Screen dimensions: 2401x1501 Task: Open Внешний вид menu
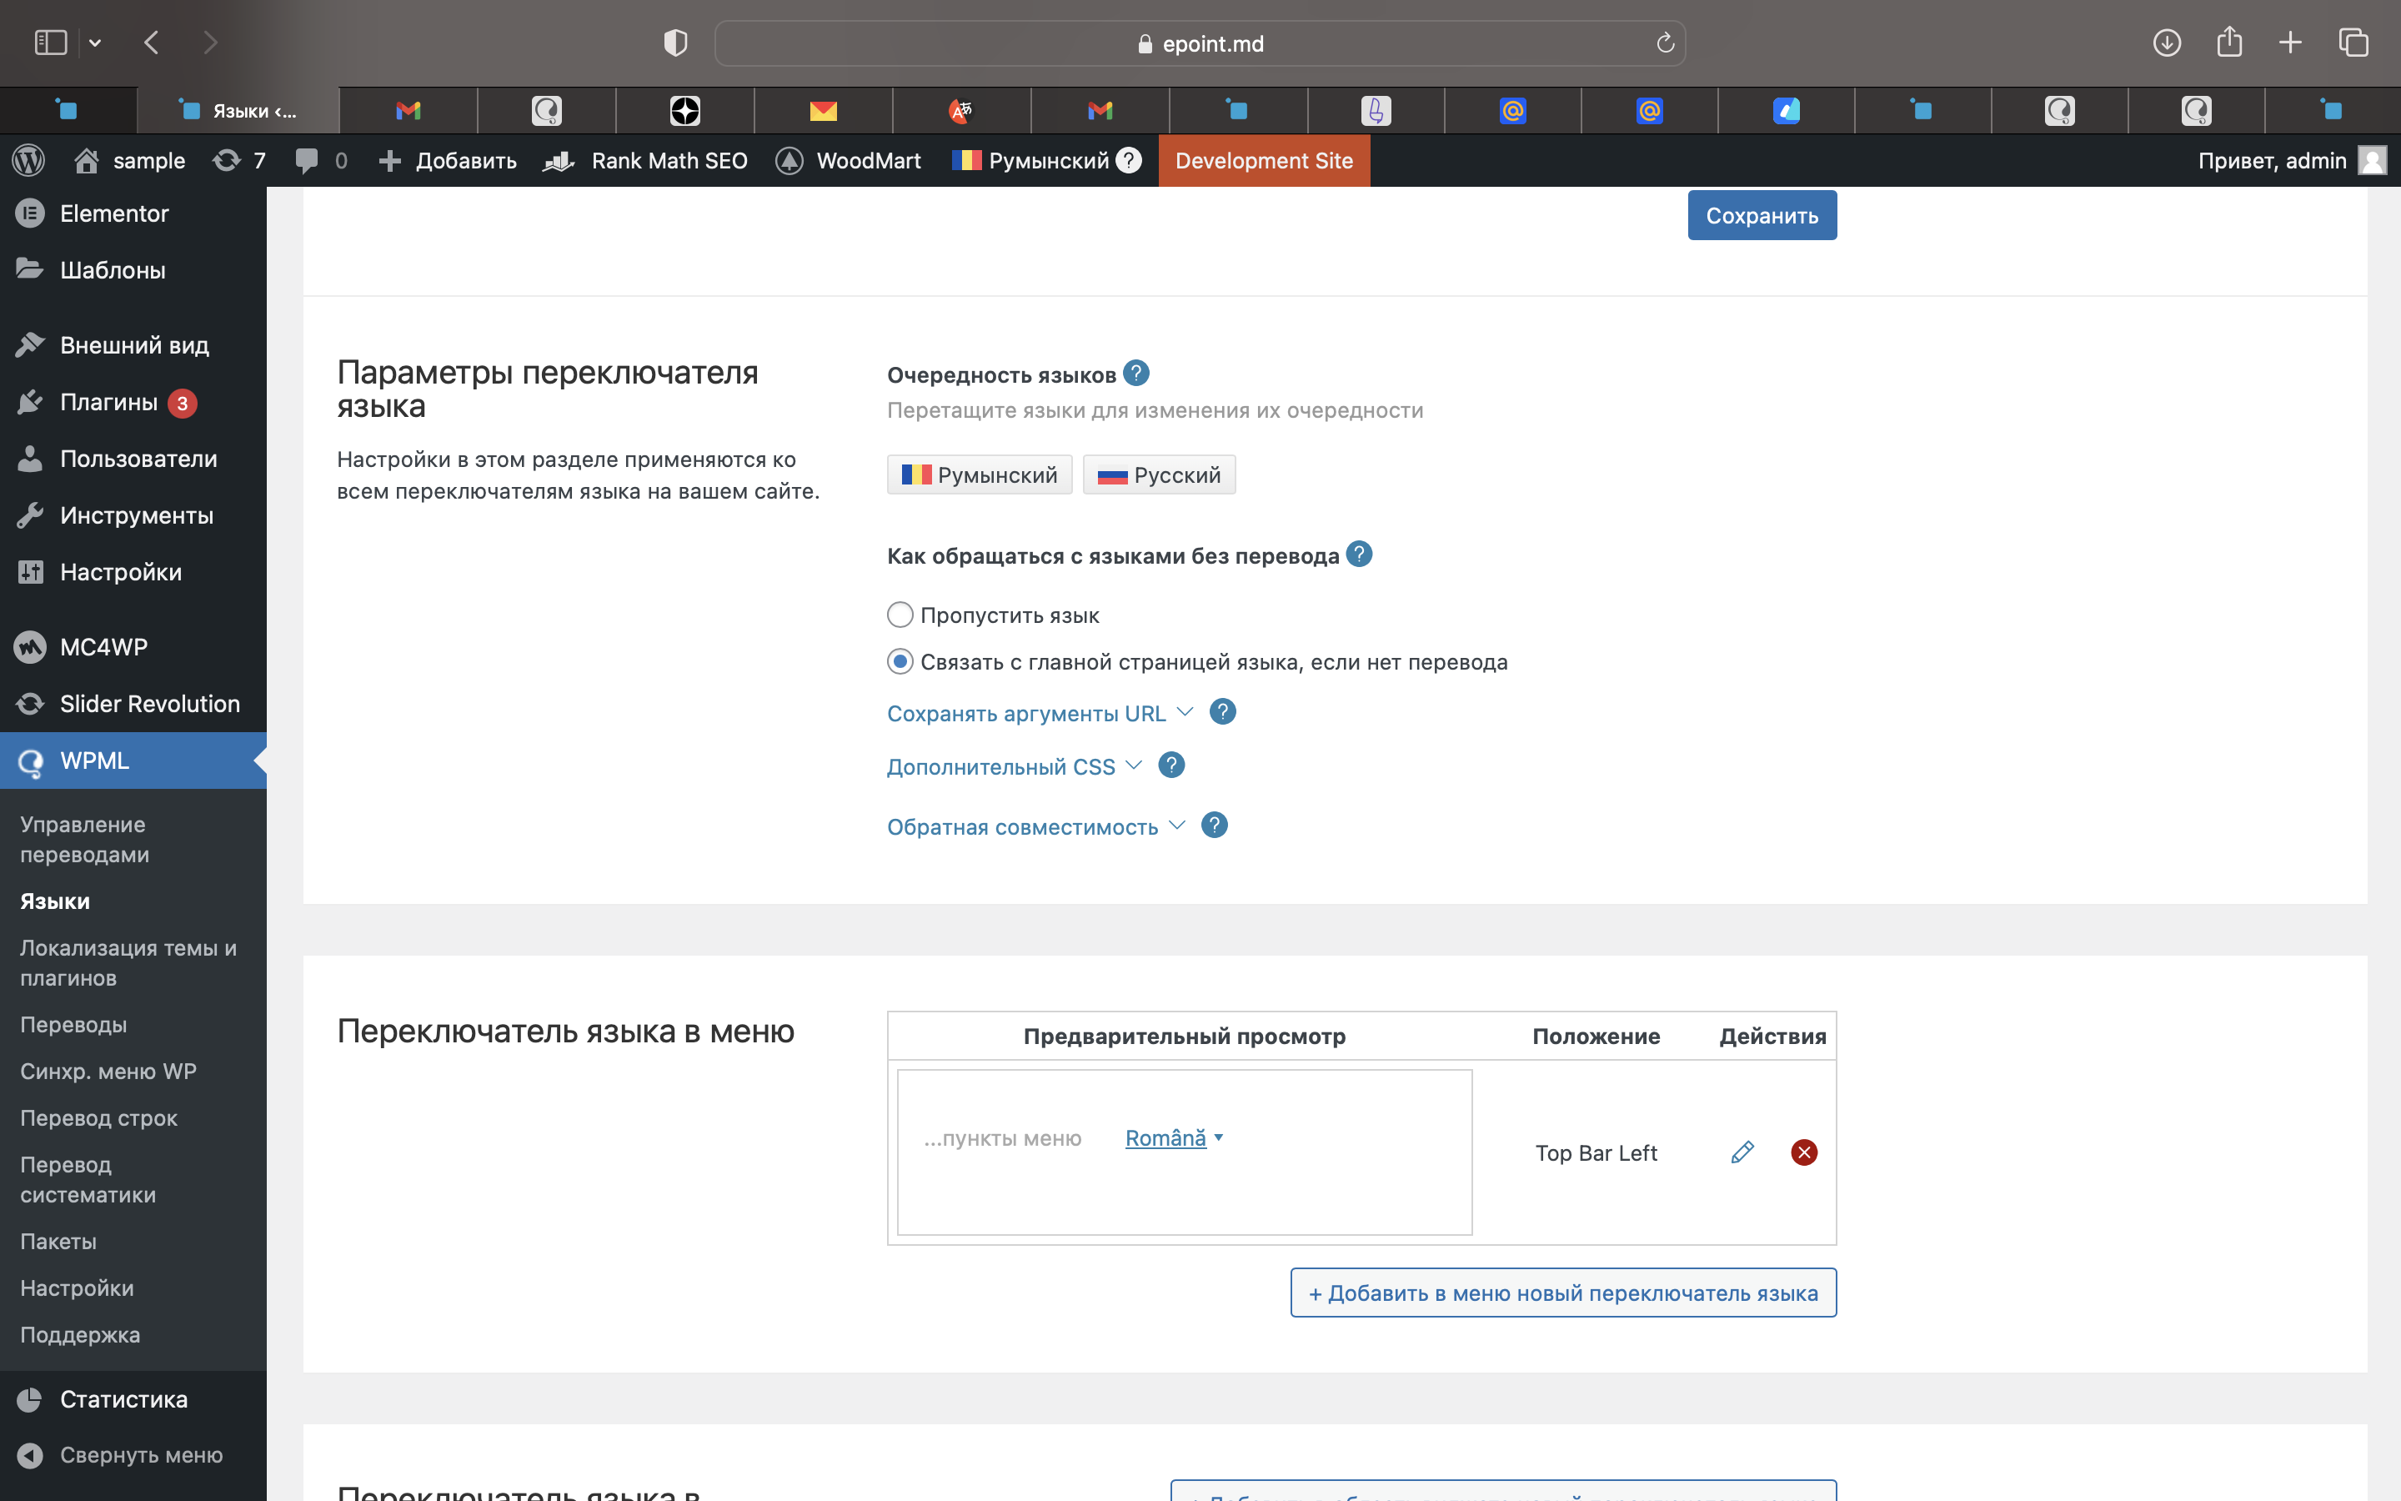[x=133, y=345]
